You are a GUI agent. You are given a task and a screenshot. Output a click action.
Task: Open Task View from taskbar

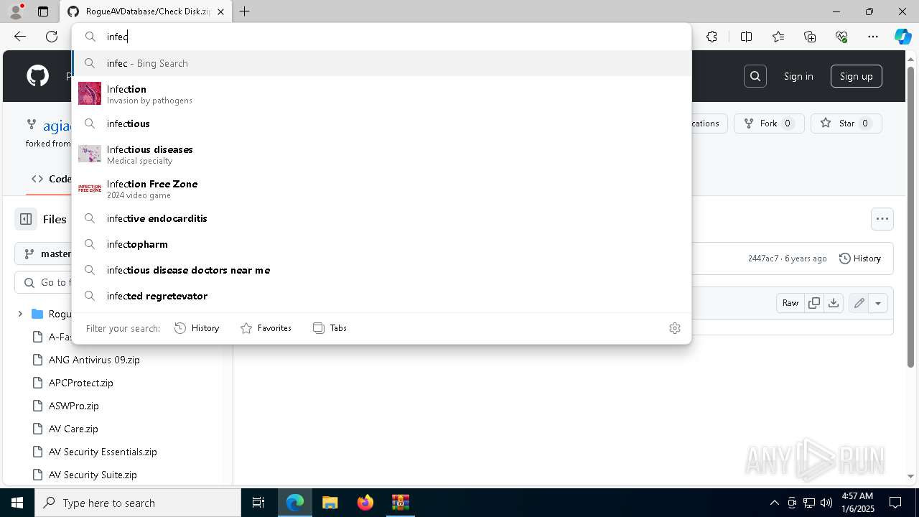pos(258,503)
